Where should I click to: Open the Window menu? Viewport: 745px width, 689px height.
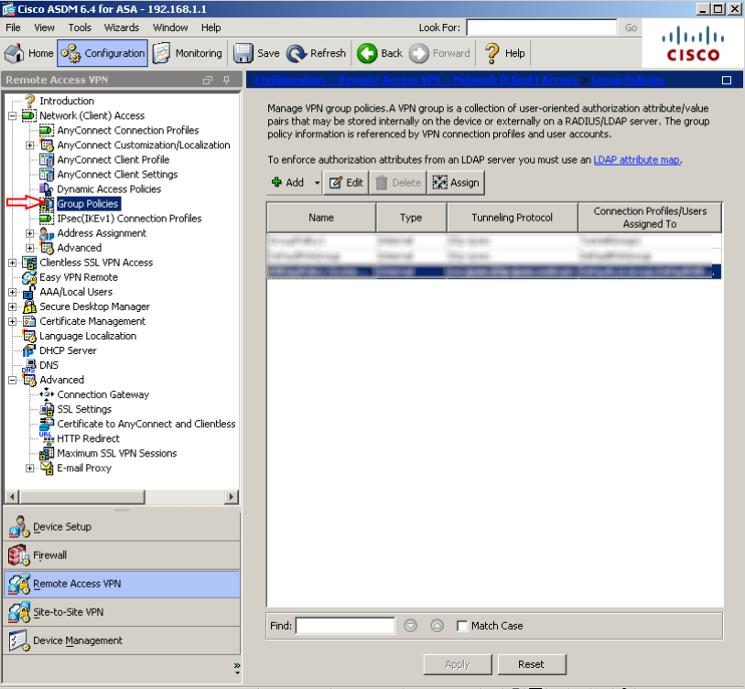(x=170, y=27)
